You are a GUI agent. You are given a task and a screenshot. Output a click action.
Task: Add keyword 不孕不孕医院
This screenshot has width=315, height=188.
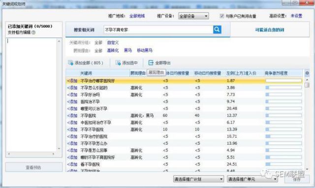pos(72,129)
